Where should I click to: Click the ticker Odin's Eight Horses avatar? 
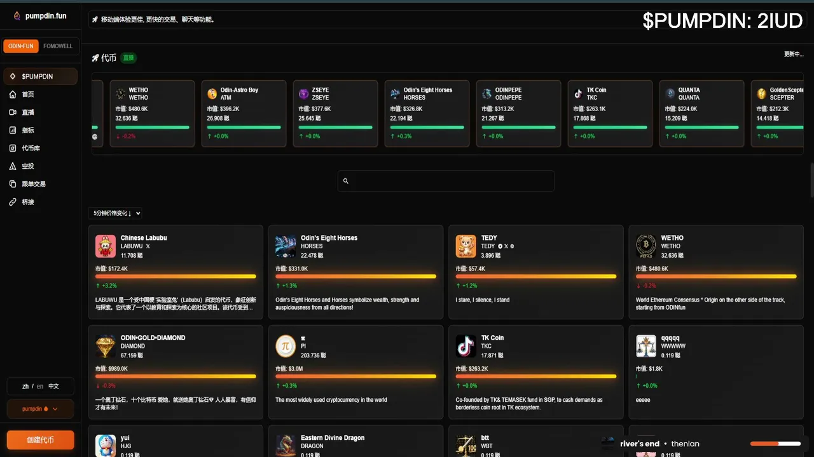coord(396,93)
